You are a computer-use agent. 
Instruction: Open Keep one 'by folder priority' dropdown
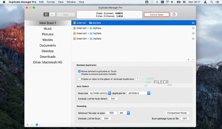click(x=100, y=93)
